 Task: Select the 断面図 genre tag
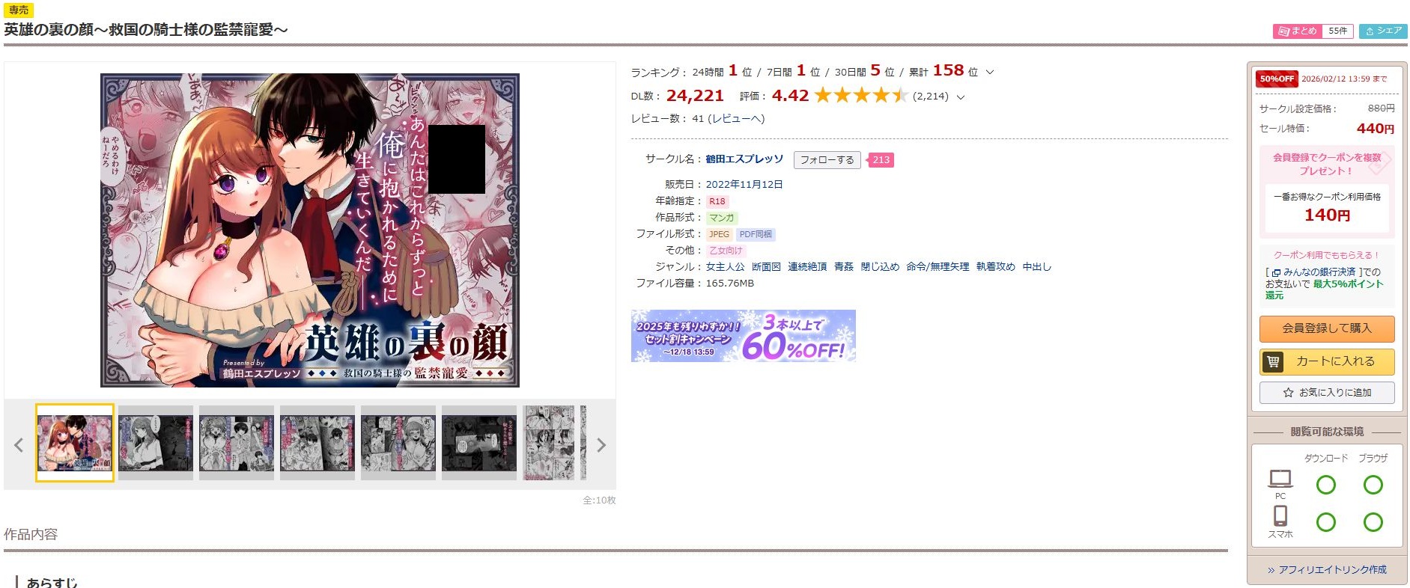(x=766, y=266)
